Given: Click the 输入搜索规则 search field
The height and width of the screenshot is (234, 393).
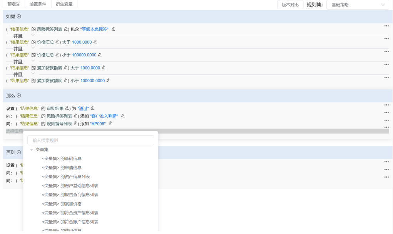Looking at the screenshot, I should pyautogui.click(x=90, y=140).
